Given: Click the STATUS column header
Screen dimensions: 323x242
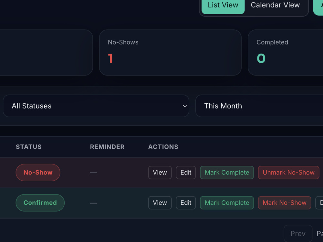Looking at the screenshot, I should (29, 147).
